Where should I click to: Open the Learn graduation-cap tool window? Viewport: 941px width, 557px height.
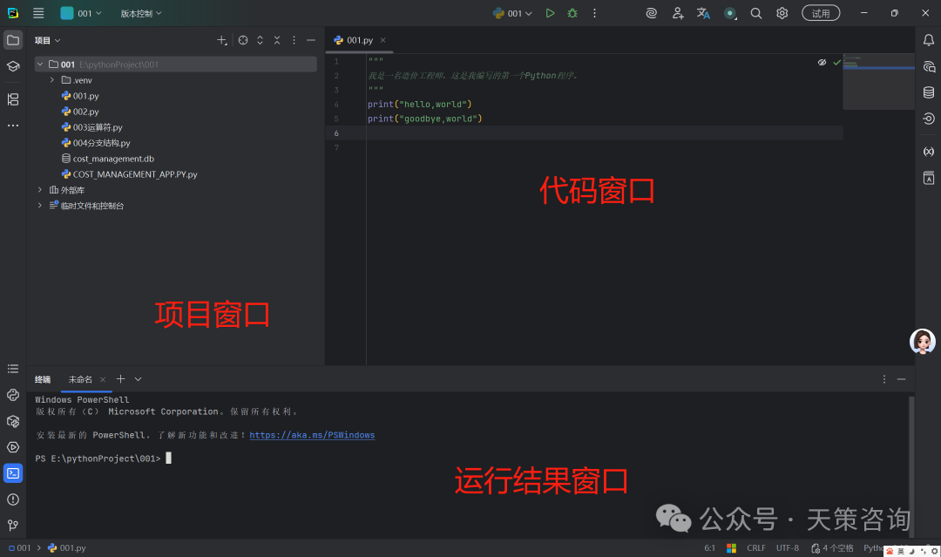click(x=12, y=66)
